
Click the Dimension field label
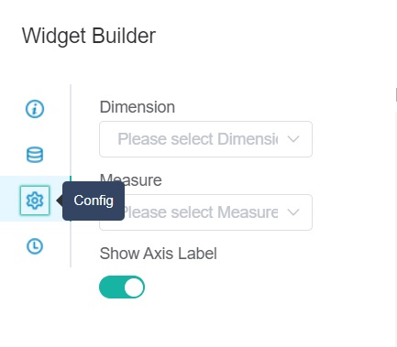(138, 107)
